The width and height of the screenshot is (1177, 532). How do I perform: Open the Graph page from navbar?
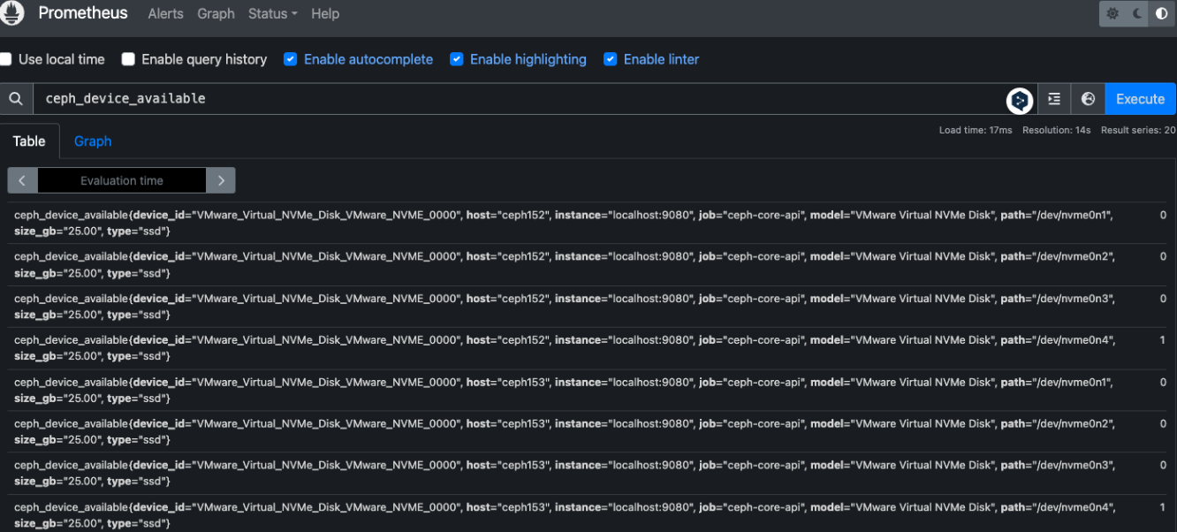pos(216,14)
